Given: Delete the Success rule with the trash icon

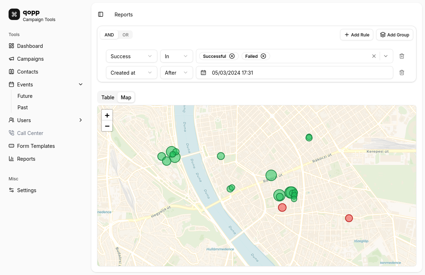Looking at the screenshot, I should click(x=401, y=56).
